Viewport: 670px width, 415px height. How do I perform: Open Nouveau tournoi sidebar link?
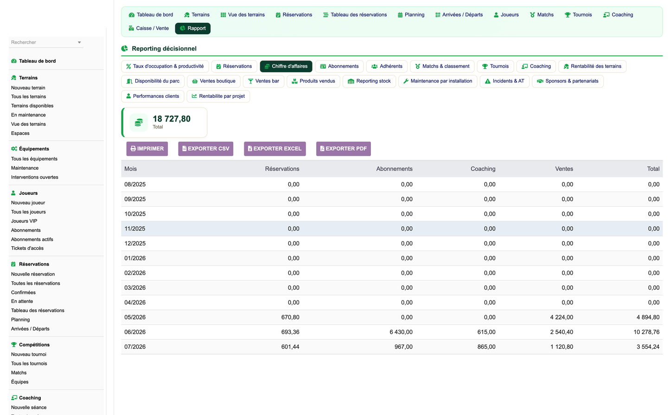[28, 355]
